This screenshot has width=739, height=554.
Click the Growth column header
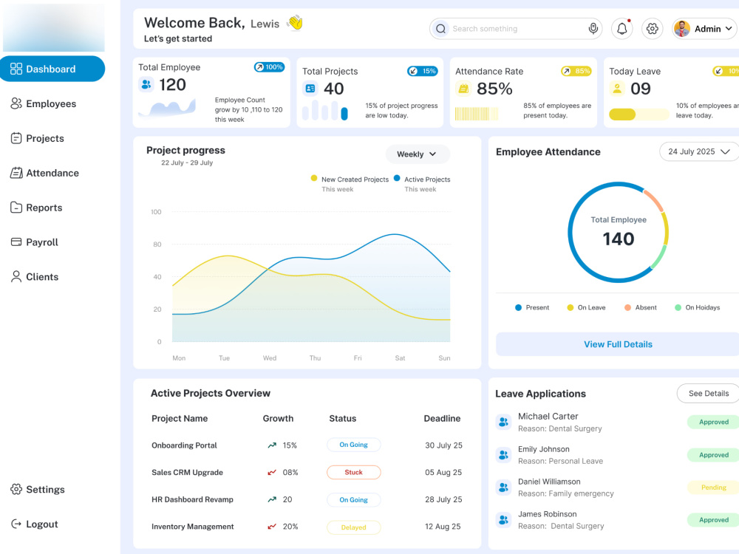click(278, 418)
